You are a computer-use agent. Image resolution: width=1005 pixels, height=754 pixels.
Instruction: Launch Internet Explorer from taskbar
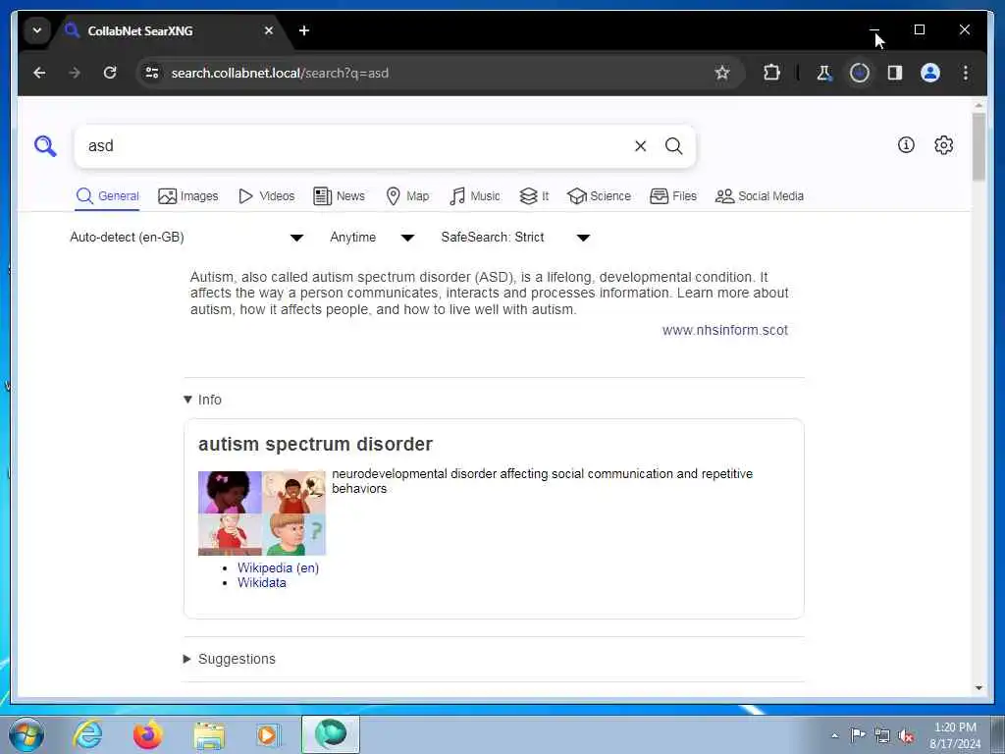click(87, 734)
